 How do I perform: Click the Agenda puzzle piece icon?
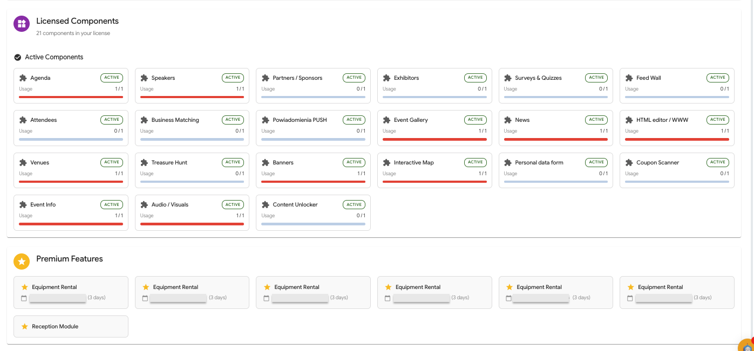click(x=23, y=78)
